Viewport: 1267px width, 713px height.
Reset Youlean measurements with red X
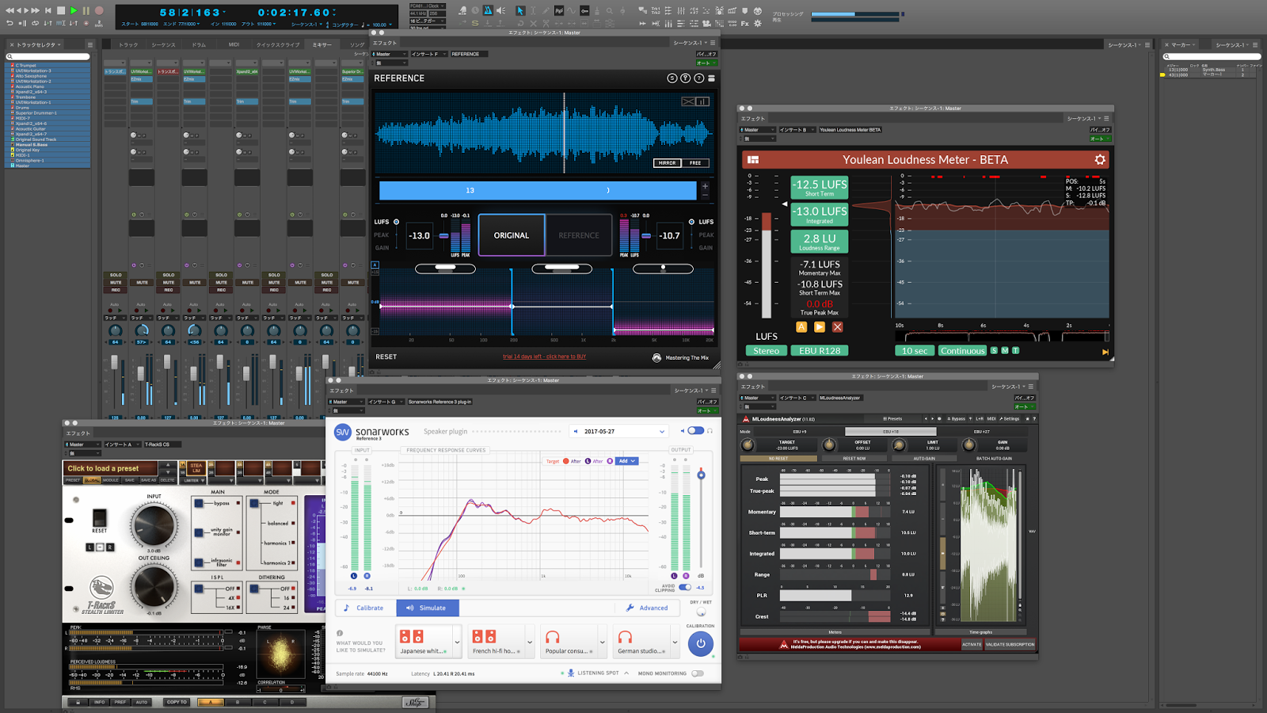point(837,326)
